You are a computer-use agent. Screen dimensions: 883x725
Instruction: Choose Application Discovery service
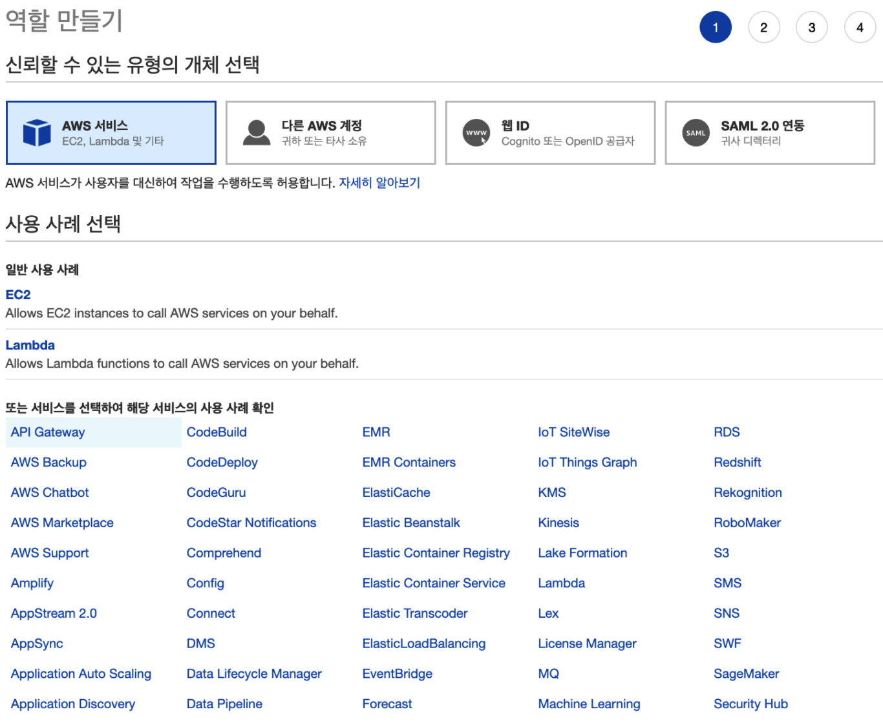pos(73,704)
